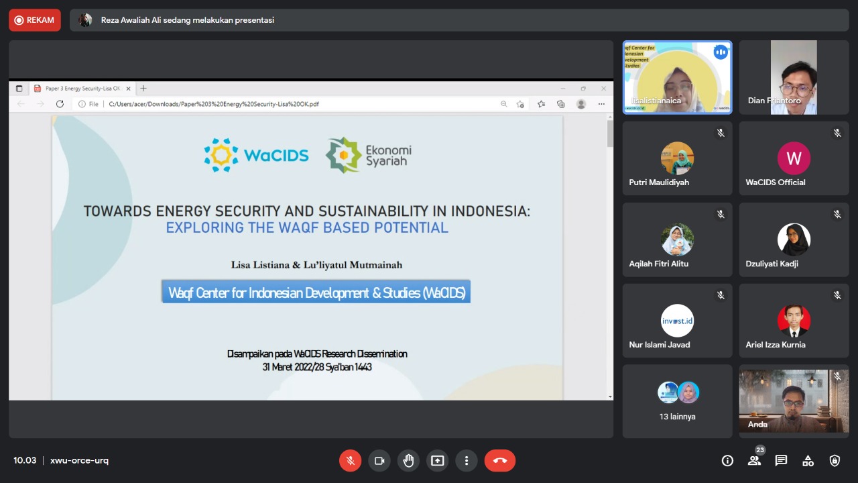Click Putri Maulidiyah's avatar
Screen dimensions: 858x483
pos(677,158)
